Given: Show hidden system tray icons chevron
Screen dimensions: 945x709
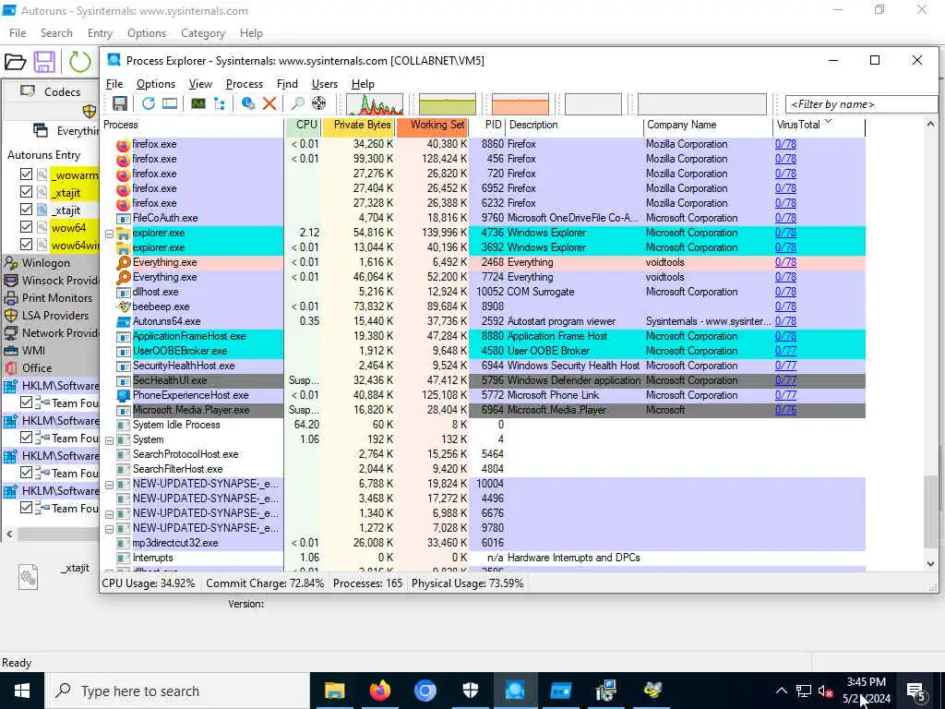Looking at the screenshot, I should pos(781,691).
